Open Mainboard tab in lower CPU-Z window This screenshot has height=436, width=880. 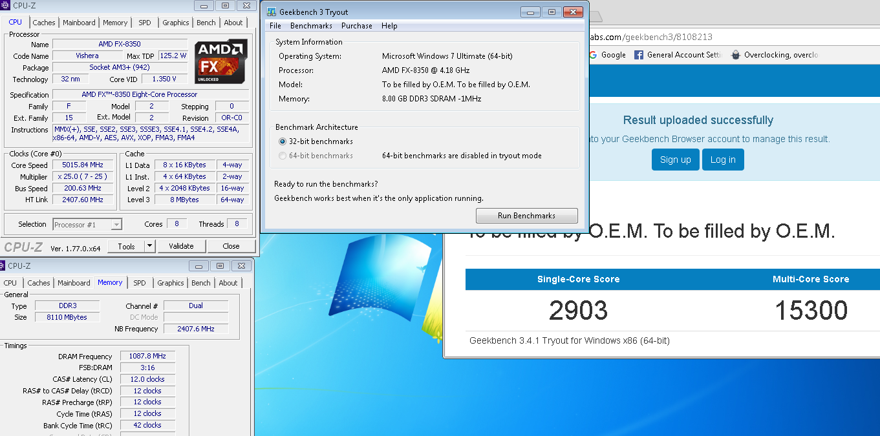(x=74, y=283)
